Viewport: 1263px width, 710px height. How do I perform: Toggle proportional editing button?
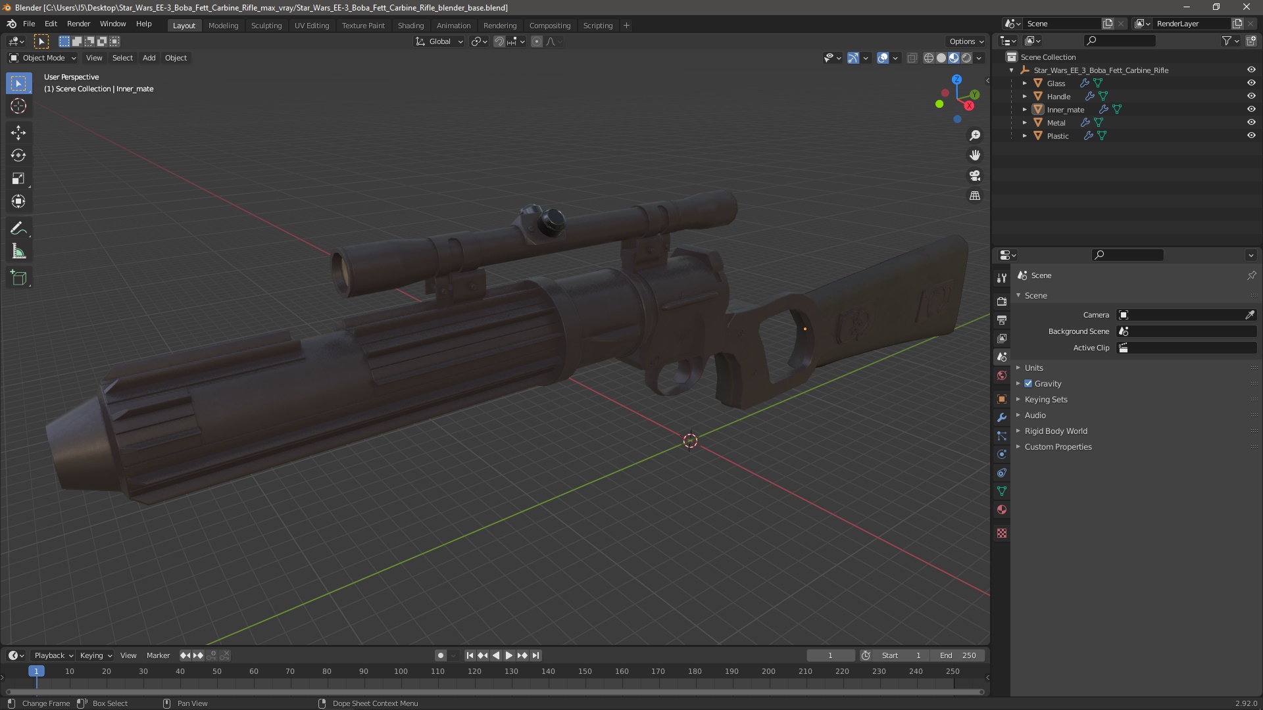click(x=537, y=41)
